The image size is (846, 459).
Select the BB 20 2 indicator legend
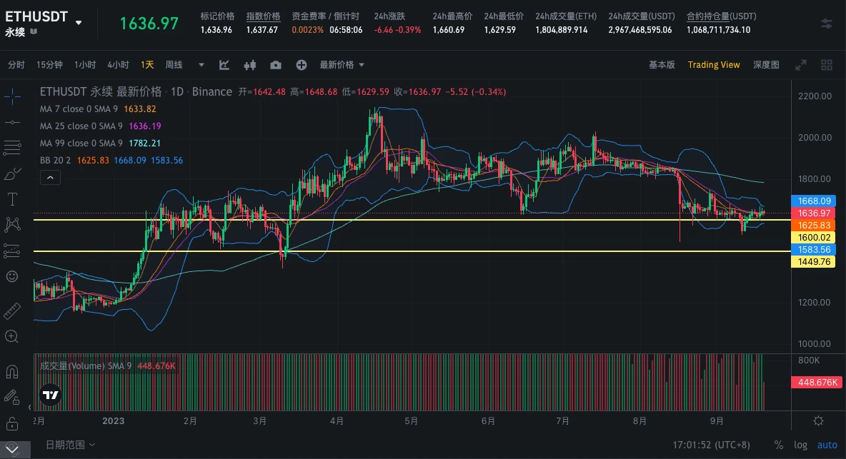point(111,161)
